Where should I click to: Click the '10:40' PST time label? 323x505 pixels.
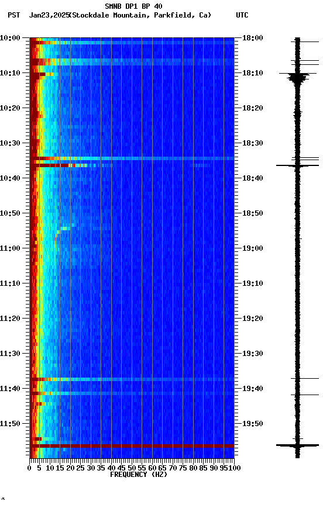point(10,178)
